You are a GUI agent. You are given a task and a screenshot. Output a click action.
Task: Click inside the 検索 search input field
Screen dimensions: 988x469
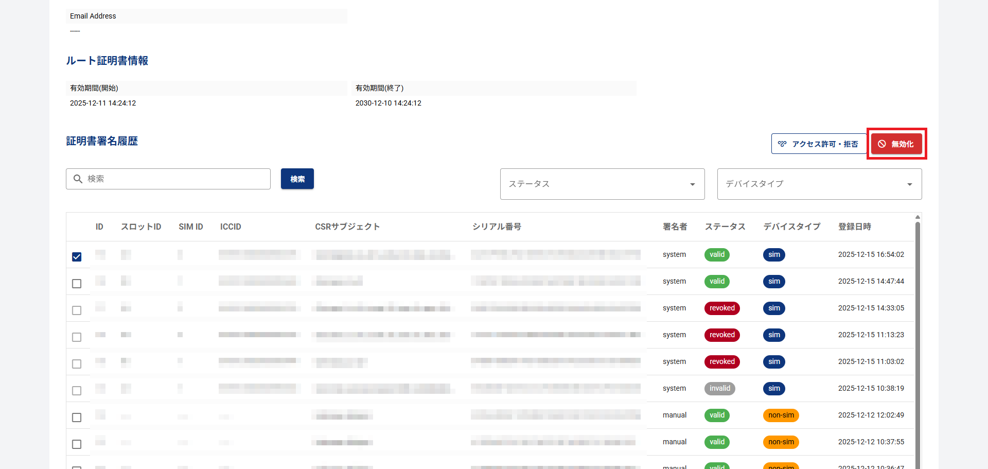170,179
